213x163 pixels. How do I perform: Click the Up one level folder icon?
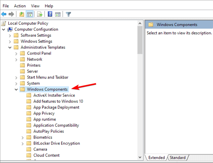[22, 14]
